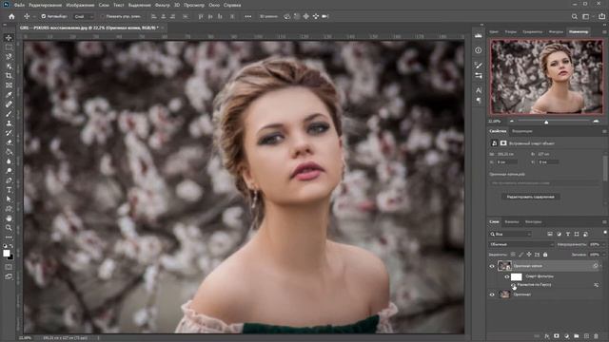Select the Clone Stamp tool
The height and width of the screenshot is (342, 609).
[9, 123]
